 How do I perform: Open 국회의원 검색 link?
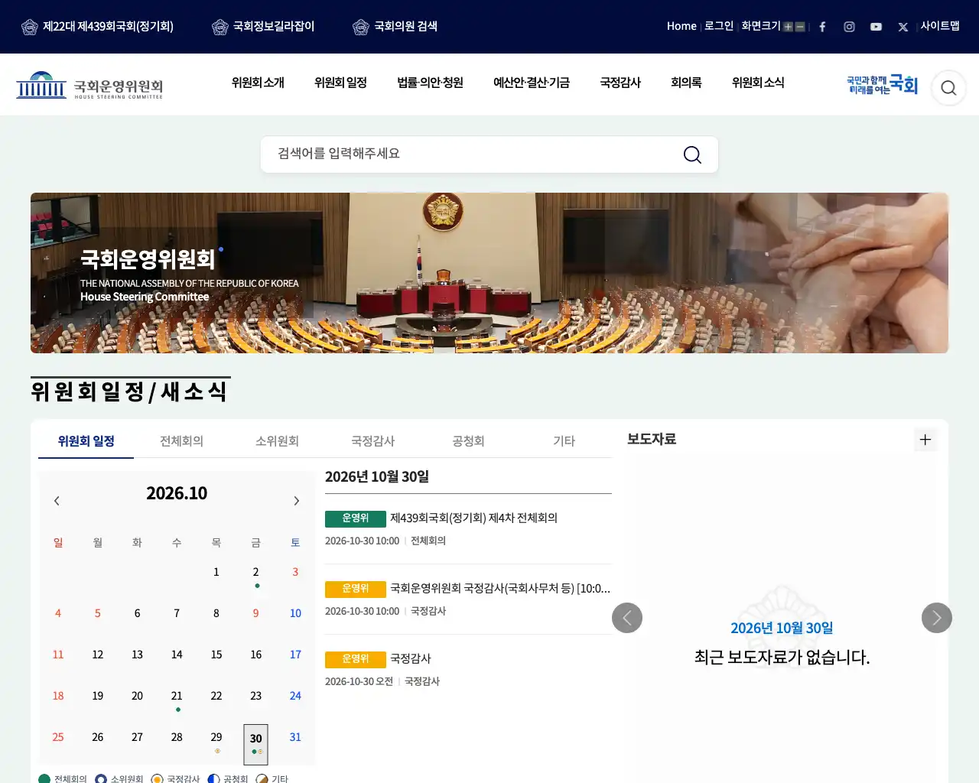395,27
